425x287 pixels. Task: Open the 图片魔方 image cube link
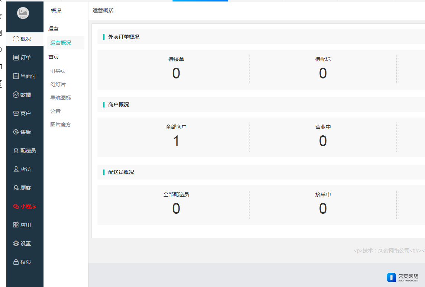61,125
